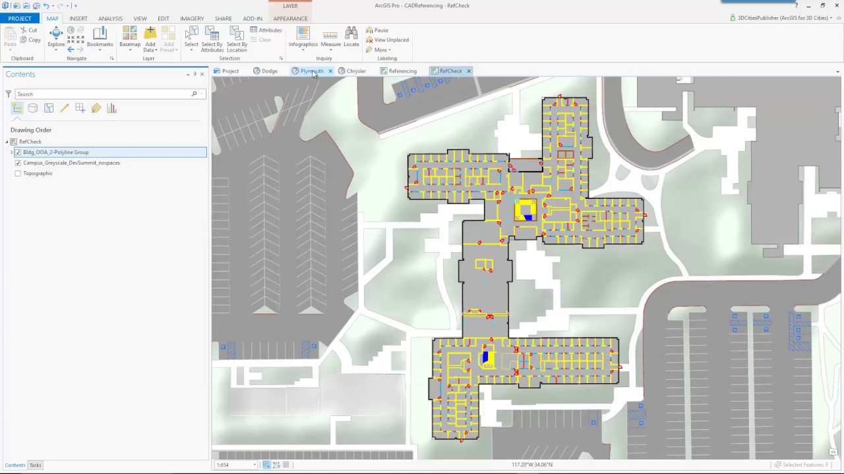Pause labeling in the Labeling group
This screenshot has width=844, height=474.
pos(377,30)
